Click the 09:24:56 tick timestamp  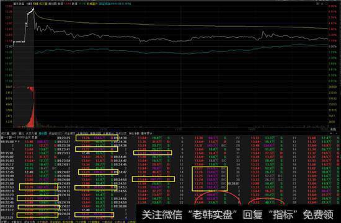[120, 199]
